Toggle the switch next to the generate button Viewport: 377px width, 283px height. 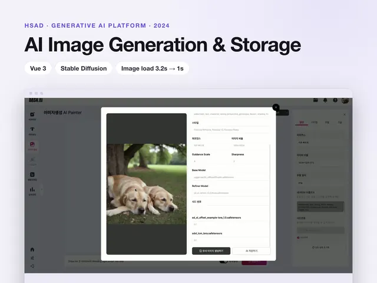tap(223, 261)
